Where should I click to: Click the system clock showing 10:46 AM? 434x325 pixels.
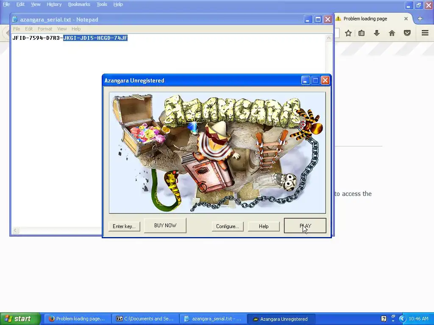point(418,319)
